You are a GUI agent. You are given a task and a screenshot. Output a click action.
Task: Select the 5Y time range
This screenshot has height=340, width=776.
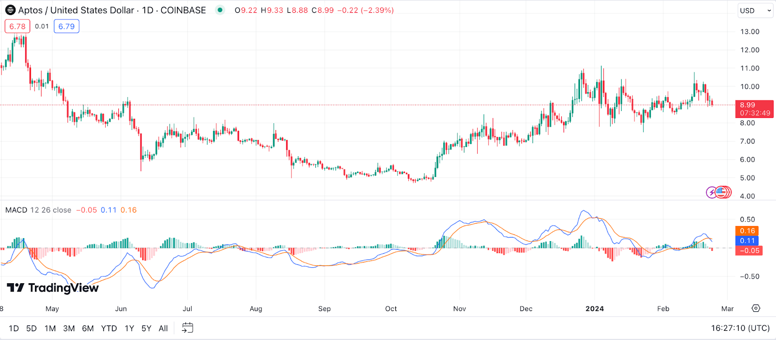pos(146,328)
